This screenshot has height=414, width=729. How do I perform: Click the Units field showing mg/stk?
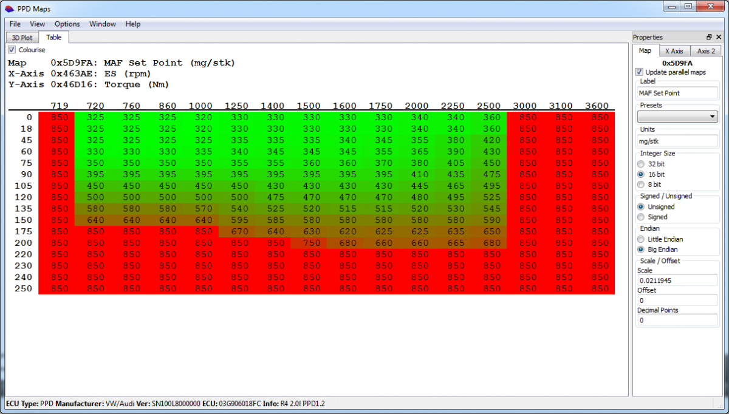[677, 140]
